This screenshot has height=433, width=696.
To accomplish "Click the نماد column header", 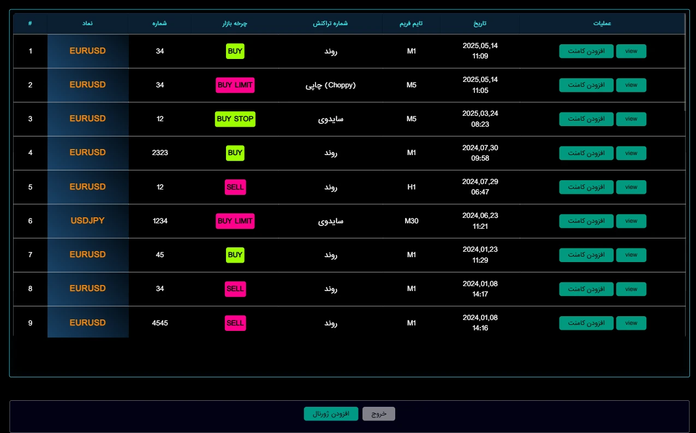I will coord(87,23).
